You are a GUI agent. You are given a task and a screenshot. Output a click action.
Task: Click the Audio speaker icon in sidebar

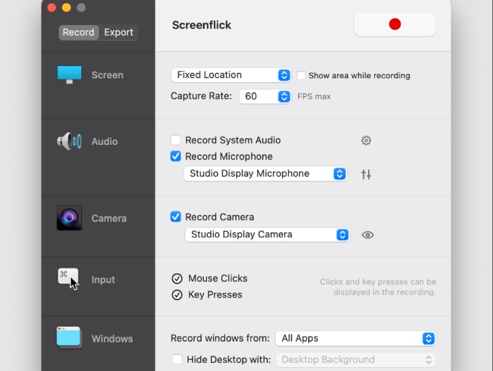click(69, 141)
